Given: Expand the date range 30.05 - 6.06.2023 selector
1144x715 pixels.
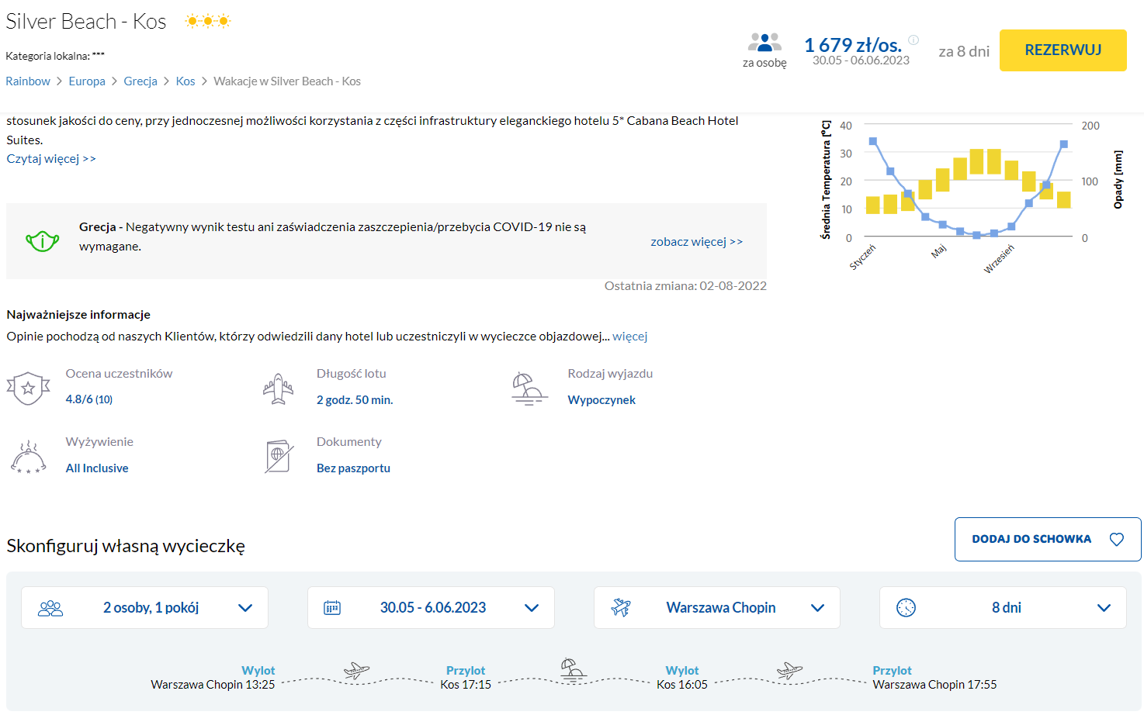Looking at the screenshot, I should [431, 608].
